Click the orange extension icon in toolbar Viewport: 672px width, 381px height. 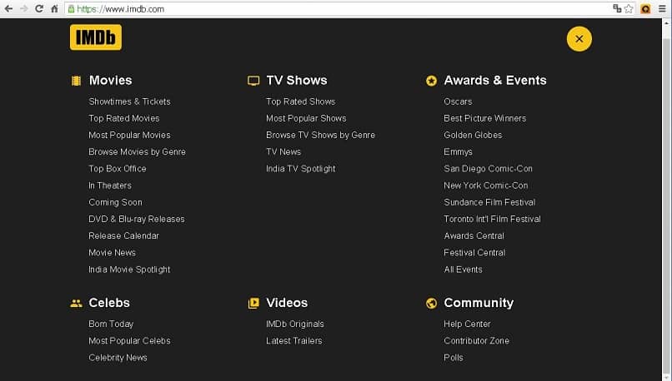point(645,8)
